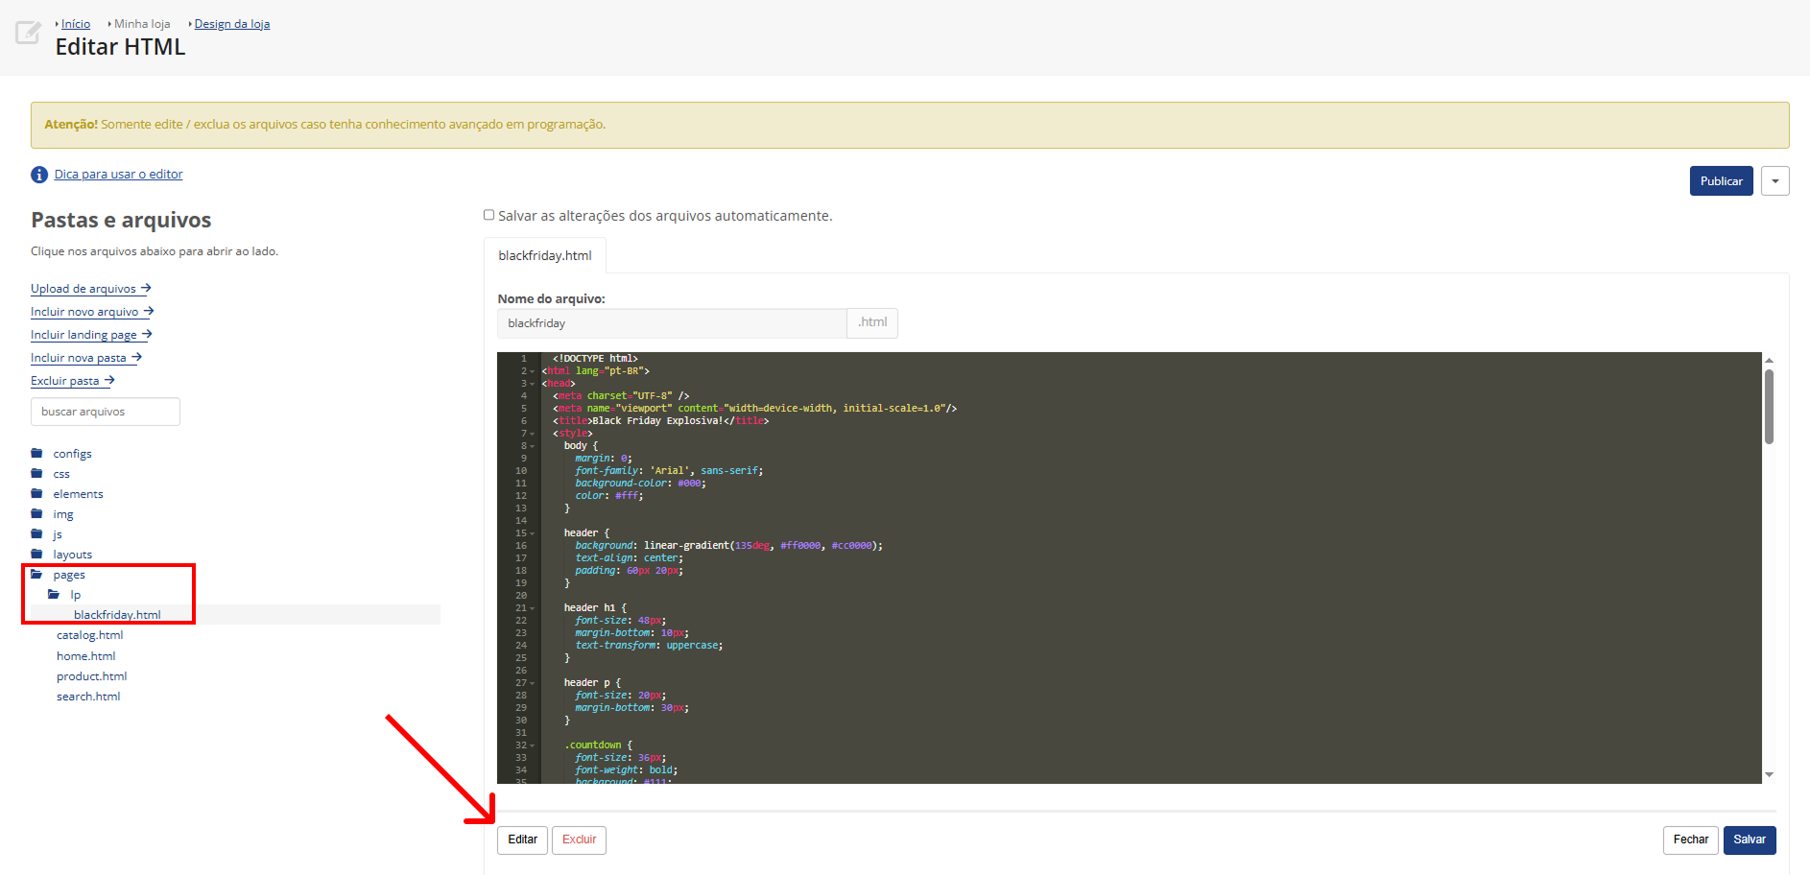Open product.html in file tree
This screenshot has height=875, width=1810.
pos(91,676)
